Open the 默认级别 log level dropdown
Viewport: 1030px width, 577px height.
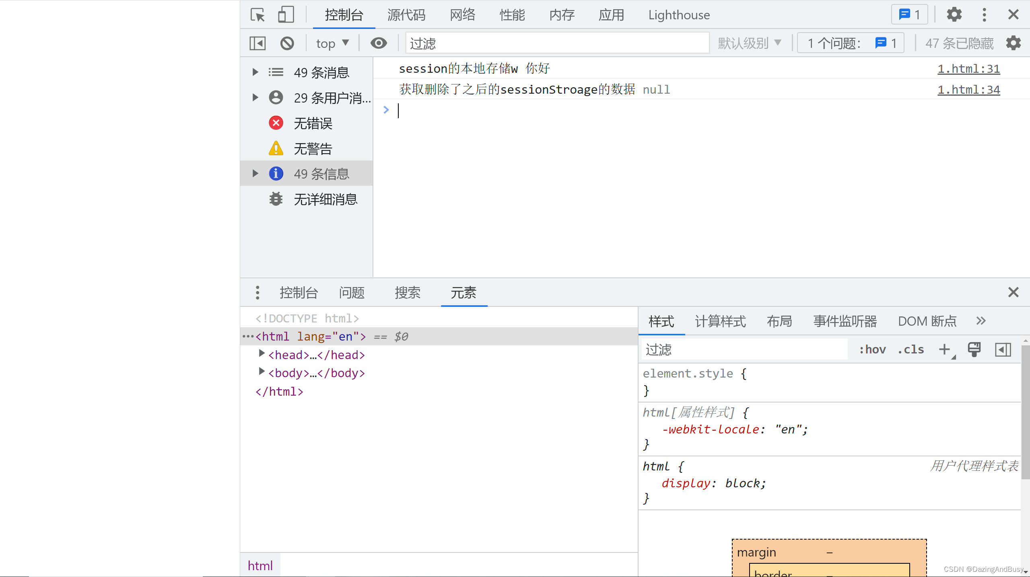[x=749, y=43]
